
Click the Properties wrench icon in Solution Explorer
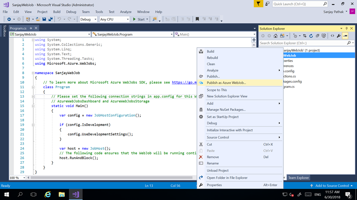[339, 36]
